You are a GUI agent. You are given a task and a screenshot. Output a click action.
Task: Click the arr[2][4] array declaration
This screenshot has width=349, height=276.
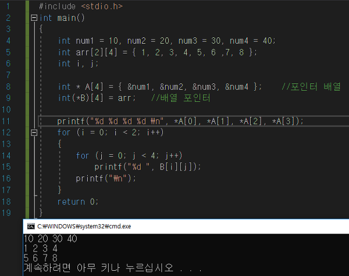point(158,52)
